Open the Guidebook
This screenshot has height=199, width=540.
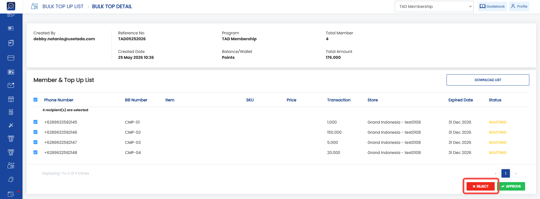pyautogui.click(x=492, y=6)
